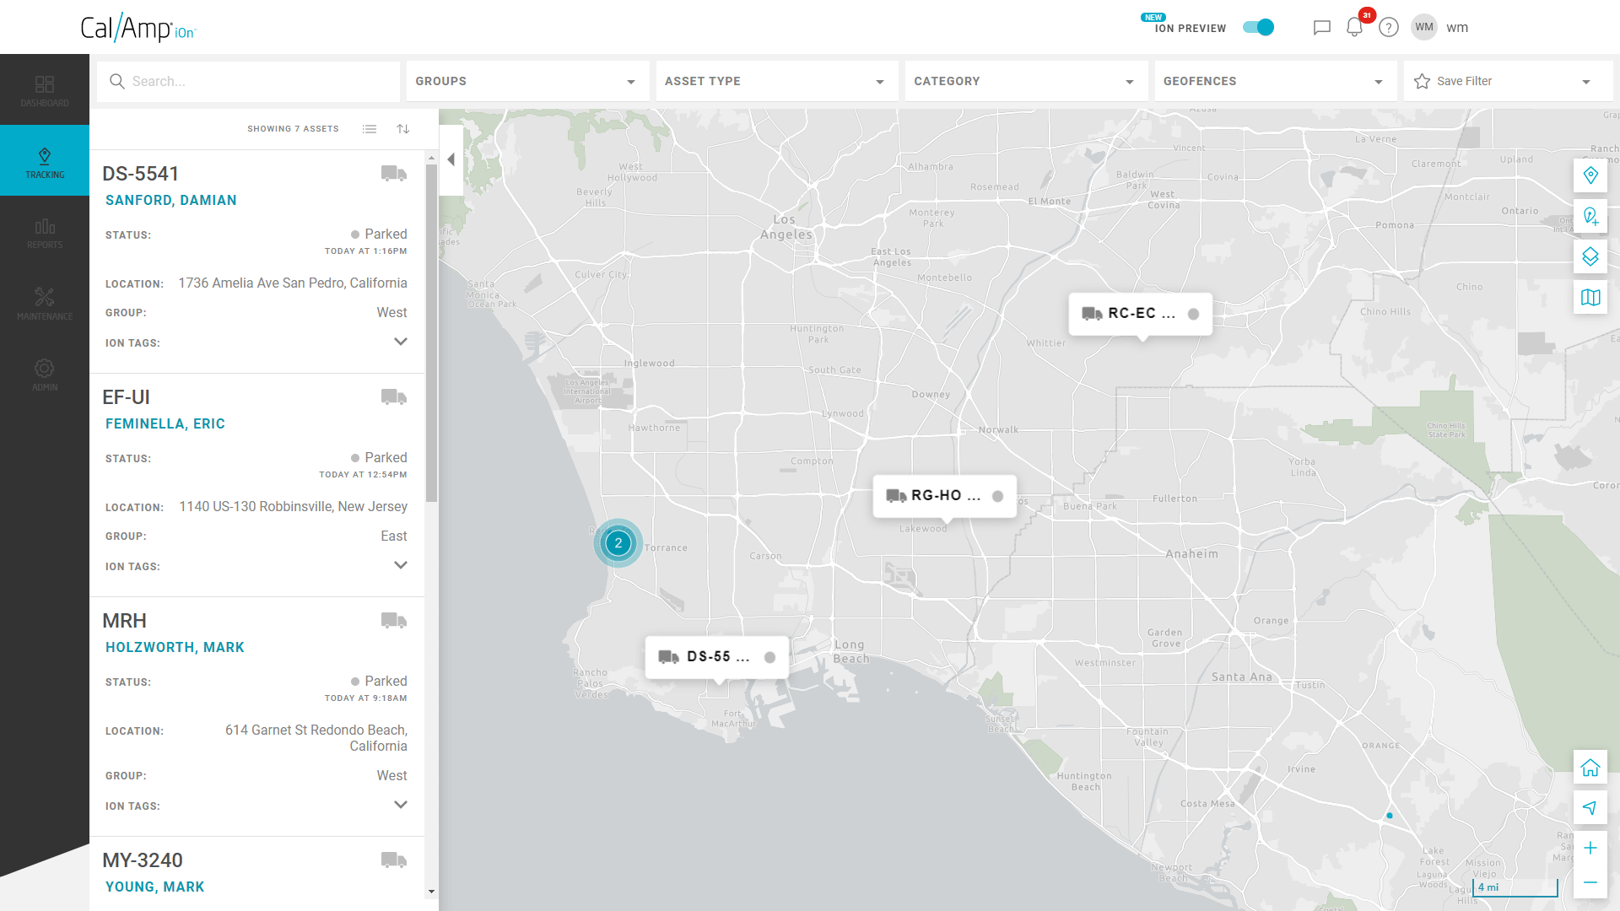The height and width of the screenshot is (911, 1620).
Task: Click the Admin icon in sidebar
Action: coord(45,374)
